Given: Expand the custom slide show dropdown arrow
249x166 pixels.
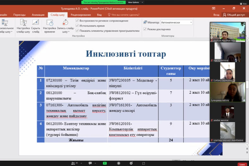Looking at the screenshot, I should [12, 32].
